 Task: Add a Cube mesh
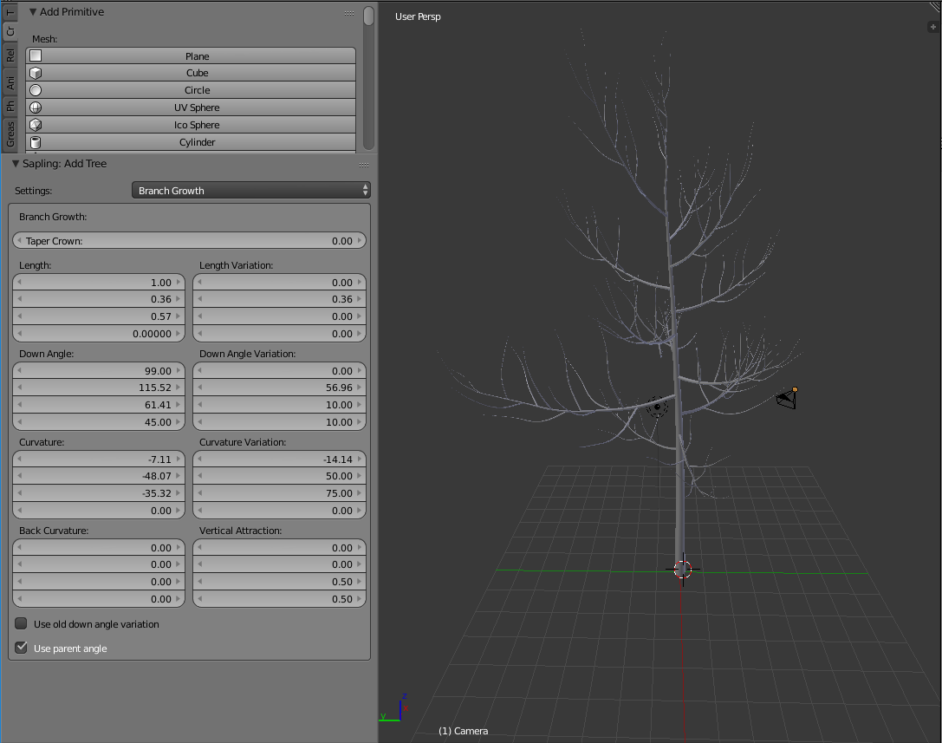[191, 73]
